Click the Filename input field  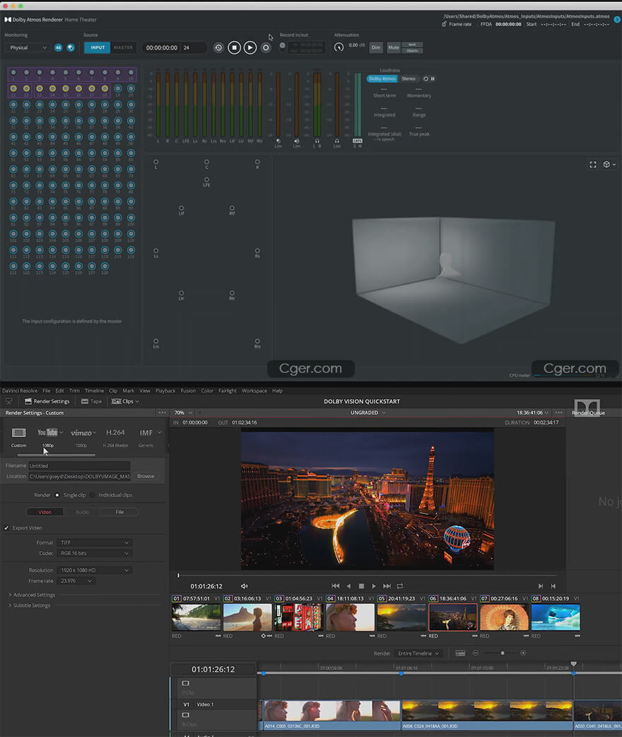click(x=79, y=466)
